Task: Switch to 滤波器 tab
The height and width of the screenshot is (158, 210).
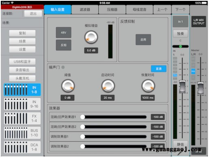Action: (x=85, y=9)
